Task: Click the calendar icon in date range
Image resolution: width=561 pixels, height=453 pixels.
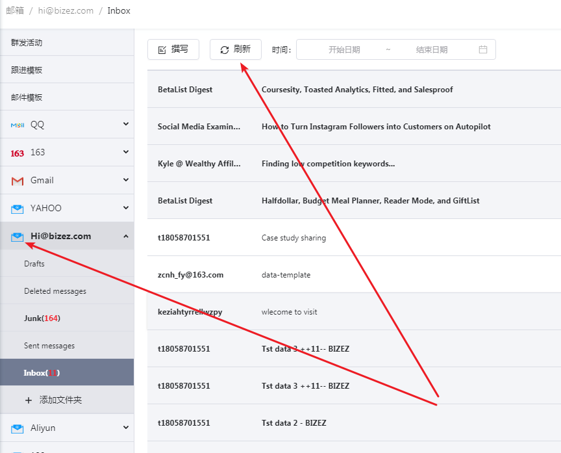Action: point(482,49)
